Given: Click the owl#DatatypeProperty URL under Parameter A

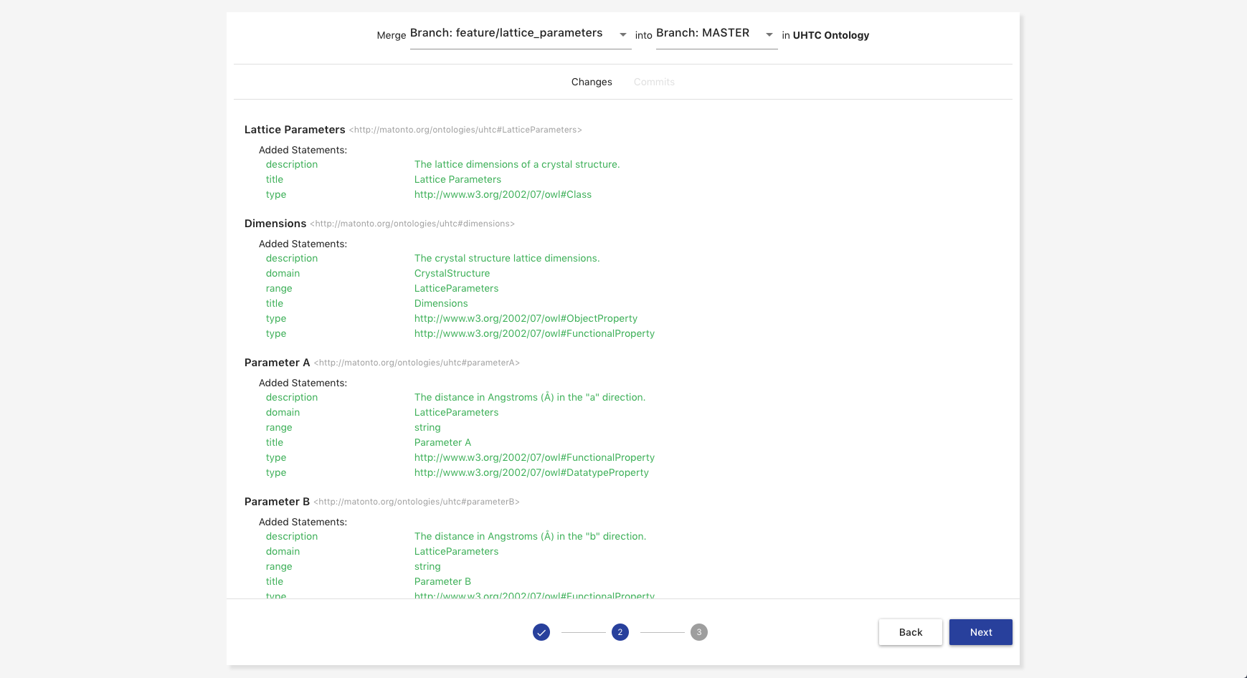Looking at the screenshot, I should tap(531, 472).
